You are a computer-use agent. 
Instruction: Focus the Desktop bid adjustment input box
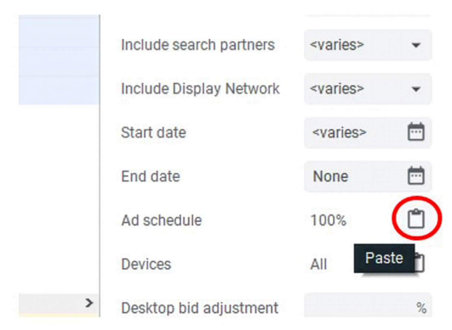[x=359, y=307]
